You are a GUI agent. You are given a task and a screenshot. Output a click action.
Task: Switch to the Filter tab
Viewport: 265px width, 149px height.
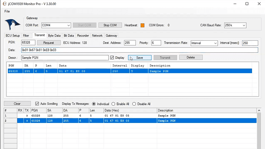(x=26, y=36)
